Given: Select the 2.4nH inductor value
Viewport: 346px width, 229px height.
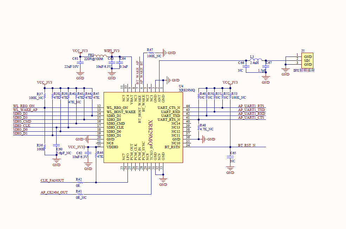Looking at the screenshot, I should click(x=254, y=63).
